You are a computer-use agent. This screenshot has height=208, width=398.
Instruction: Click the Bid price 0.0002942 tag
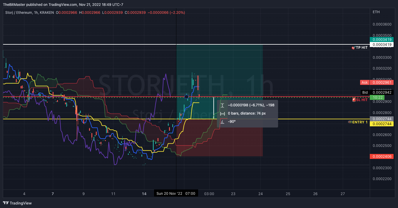(x=382, y=92)
